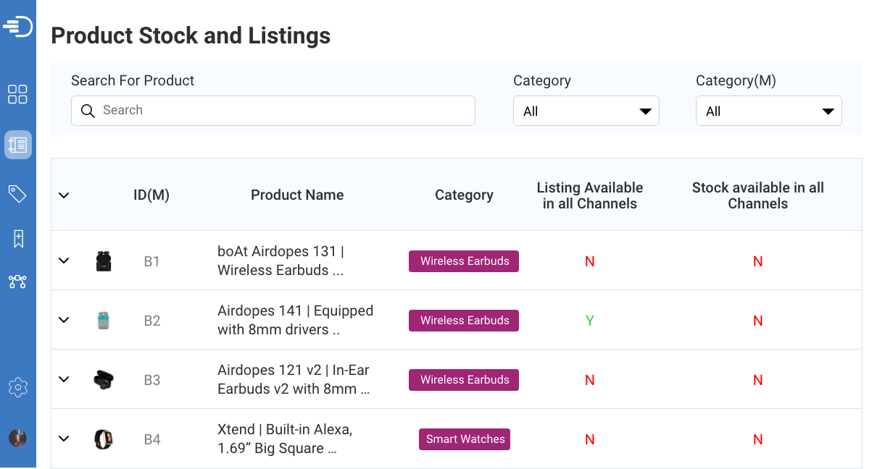Collapse the table header chevron

(64, 195)
